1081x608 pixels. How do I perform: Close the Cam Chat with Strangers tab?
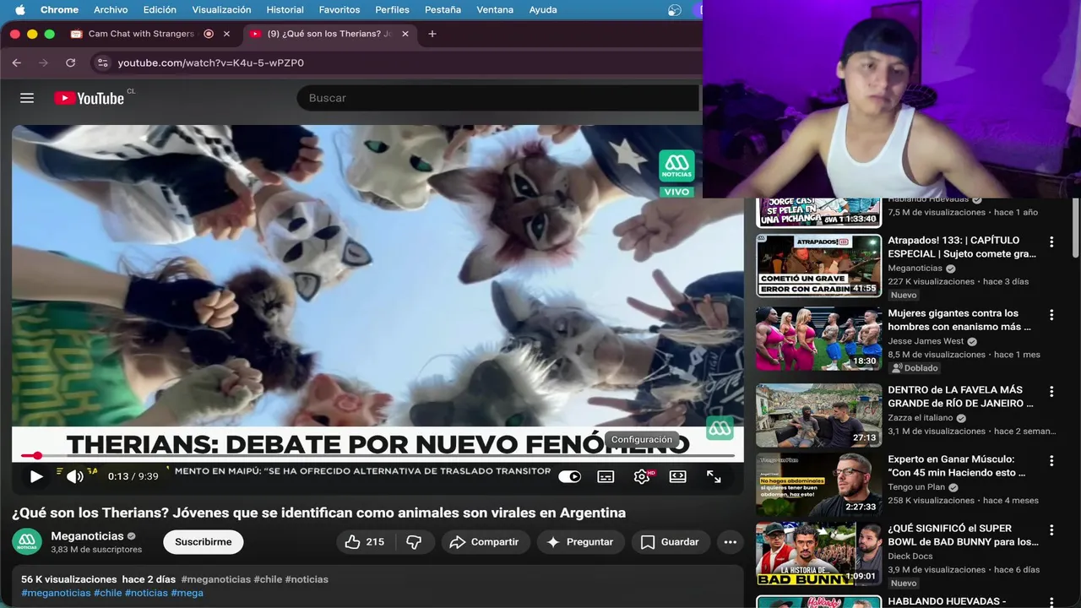click(226, 34)
